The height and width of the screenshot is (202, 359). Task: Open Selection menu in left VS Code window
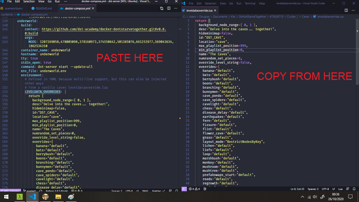click(x=29, y=1)
